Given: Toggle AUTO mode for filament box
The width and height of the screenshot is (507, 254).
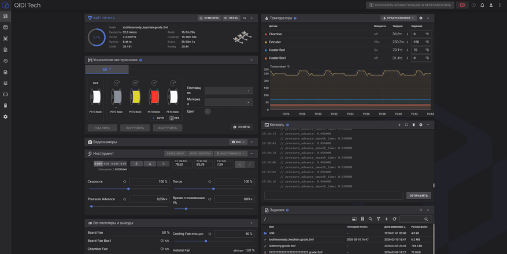Looking at the screenshot, I should [157, 118].
